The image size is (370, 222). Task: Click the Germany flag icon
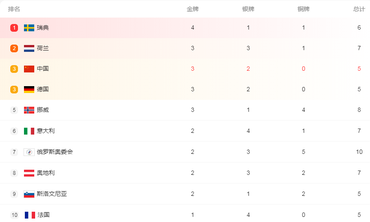coord(29,89)
